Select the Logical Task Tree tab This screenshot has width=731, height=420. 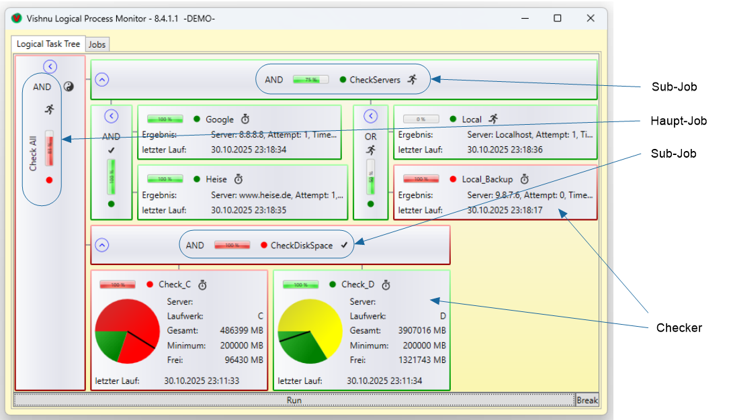pyautogui.click(x=48, y=44)
